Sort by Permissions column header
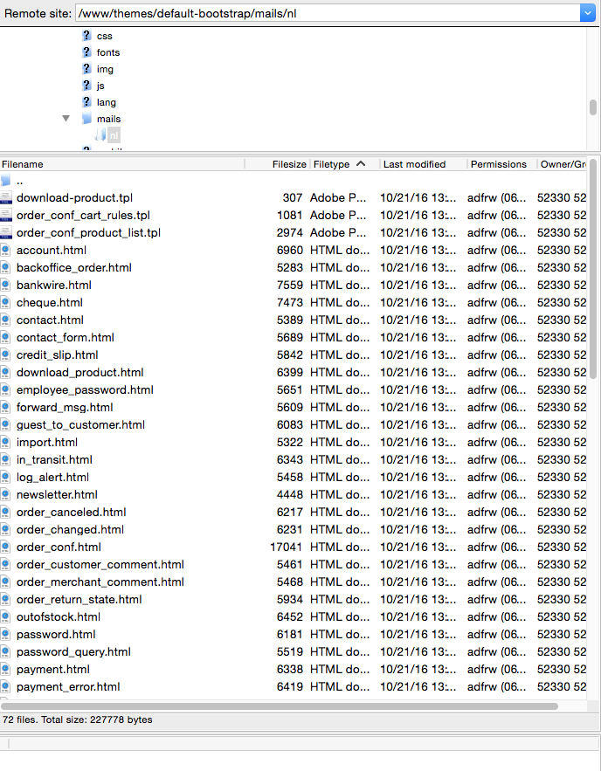The width and height of the screenshot is (601, 771). pyautogui.click(x=501, y=164)
